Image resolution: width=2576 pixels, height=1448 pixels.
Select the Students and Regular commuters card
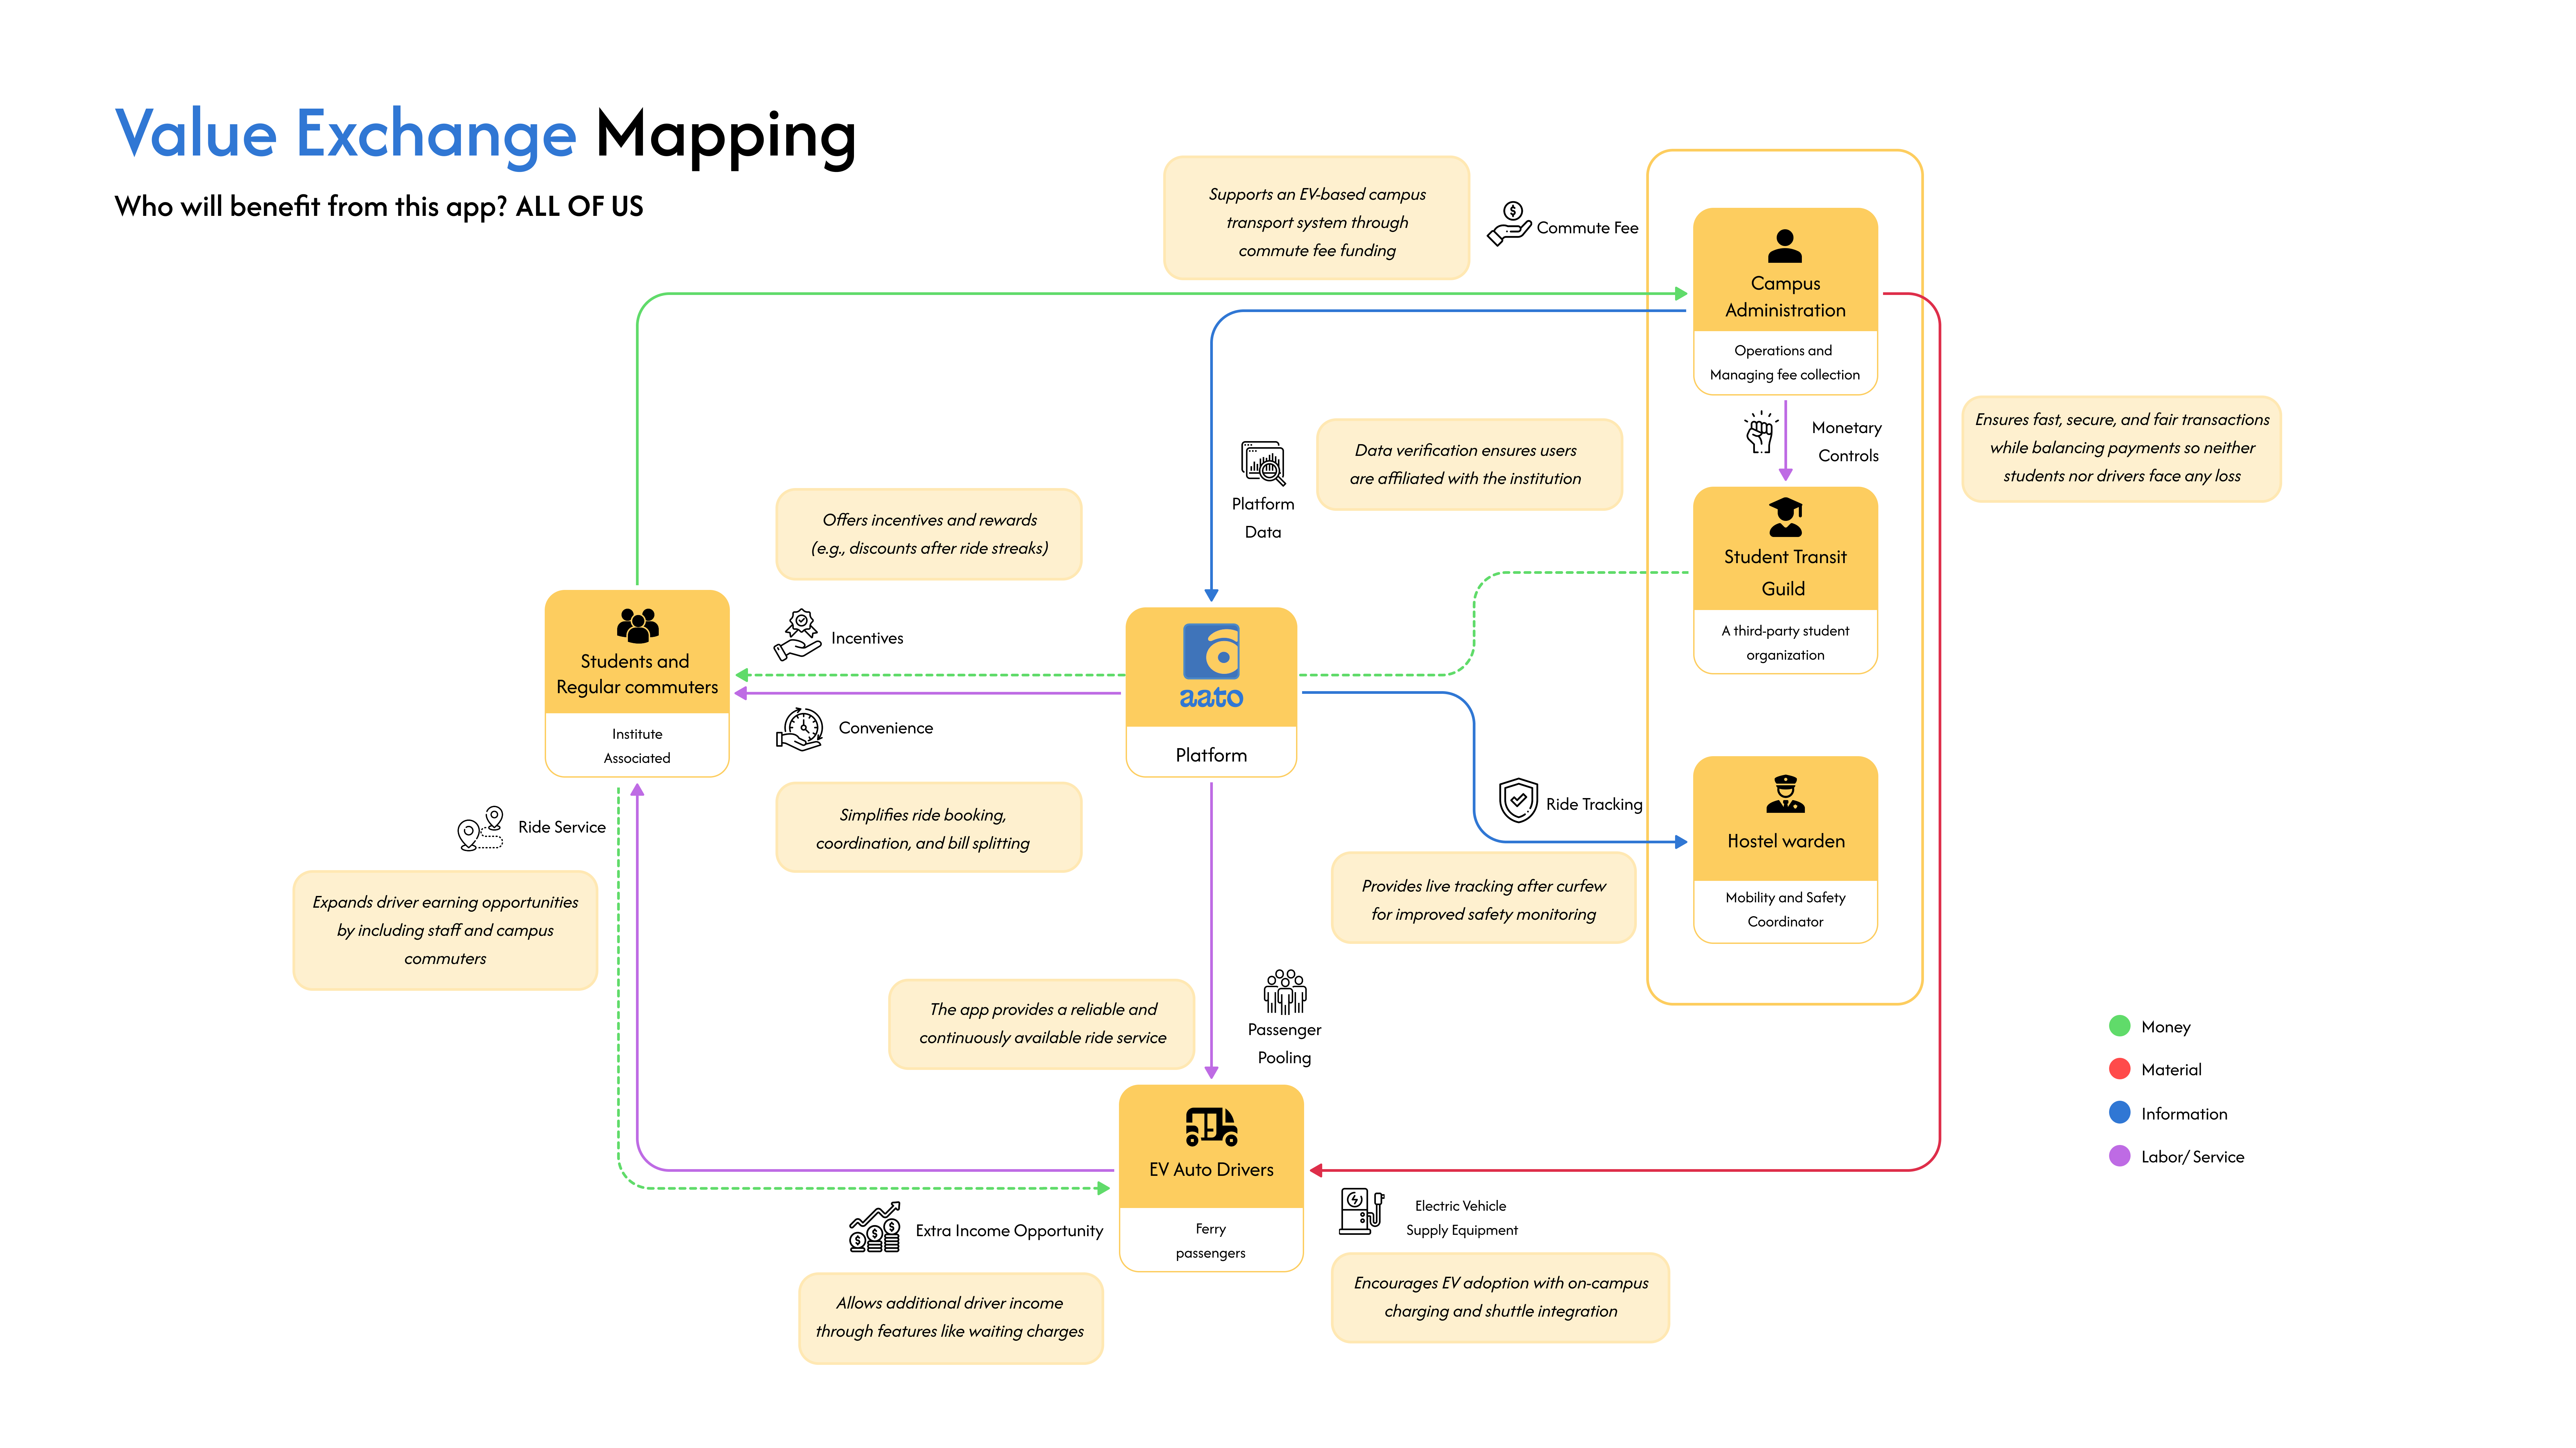tap(637, 683)
